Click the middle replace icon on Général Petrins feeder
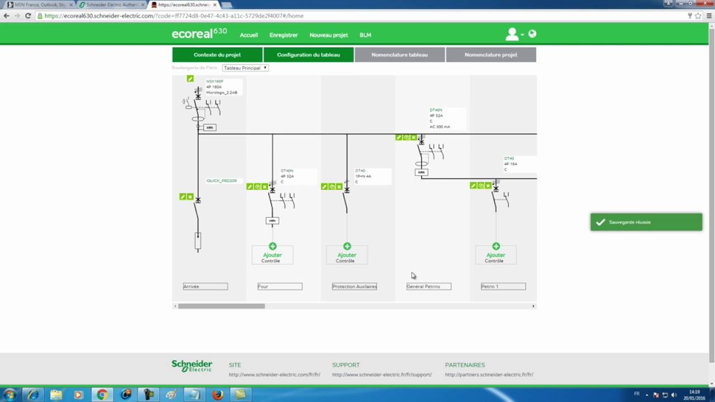Image resolution: width=715 pixels, height=402 pixels. click(406, 137)
